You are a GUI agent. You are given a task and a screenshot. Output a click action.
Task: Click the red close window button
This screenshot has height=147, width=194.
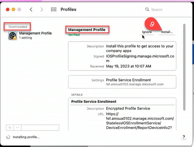(8, 9)
